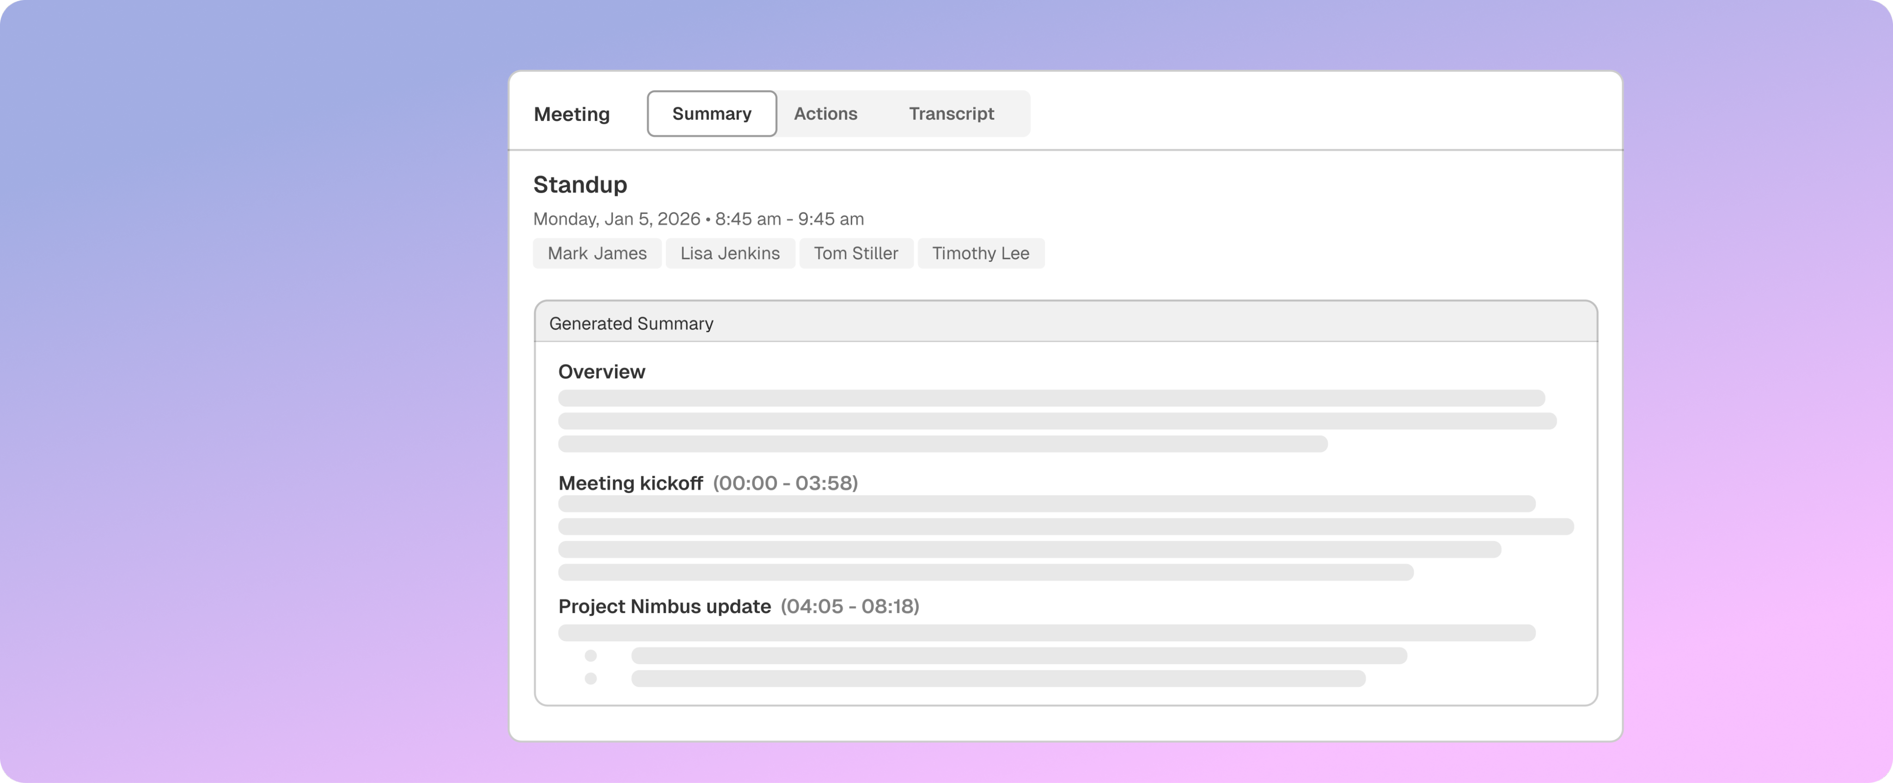Click first Meeting kickoff placeholder text line
Screen dimensions: 1893x783
click(1046, 504)
